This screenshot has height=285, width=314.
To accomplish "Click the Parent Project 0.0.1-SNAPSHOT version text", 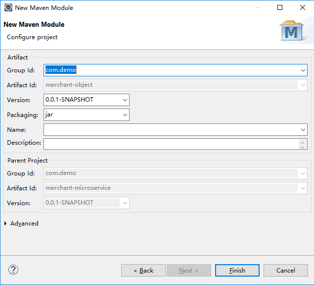I will point(69,203).
